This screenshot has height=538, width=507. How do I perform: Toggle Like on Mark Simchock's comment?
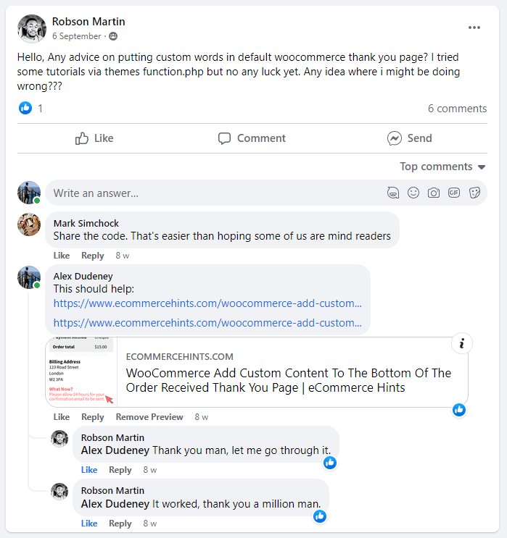(62, 256)
